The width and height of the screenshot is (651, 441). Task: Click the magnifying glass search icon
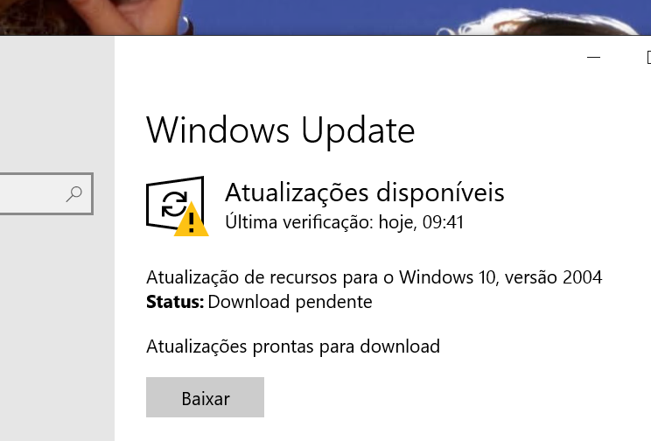(73, 194)
